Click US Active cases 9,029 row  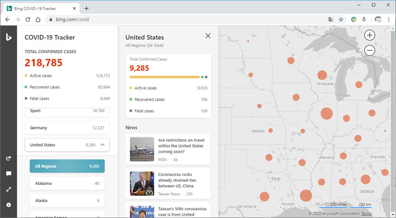(x=168, y=88)
